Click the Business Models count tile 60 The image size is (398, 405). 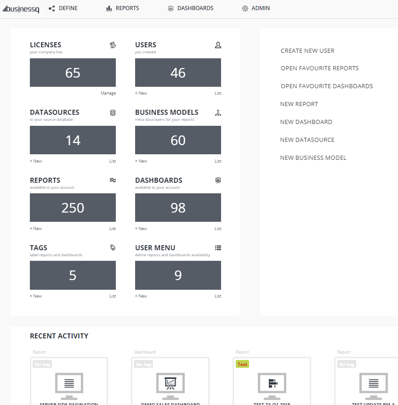pyautogui.click(x=178, y=140)
